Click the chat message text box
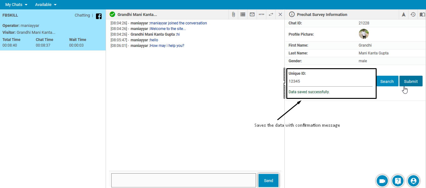Screen dimensions: 426x188 pyautogui.click(x=183, y=180)
